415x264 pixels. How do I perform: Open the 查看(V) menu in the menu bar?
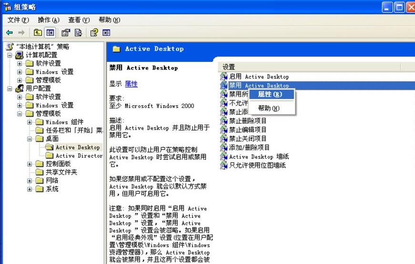click(x=79, y=20)
